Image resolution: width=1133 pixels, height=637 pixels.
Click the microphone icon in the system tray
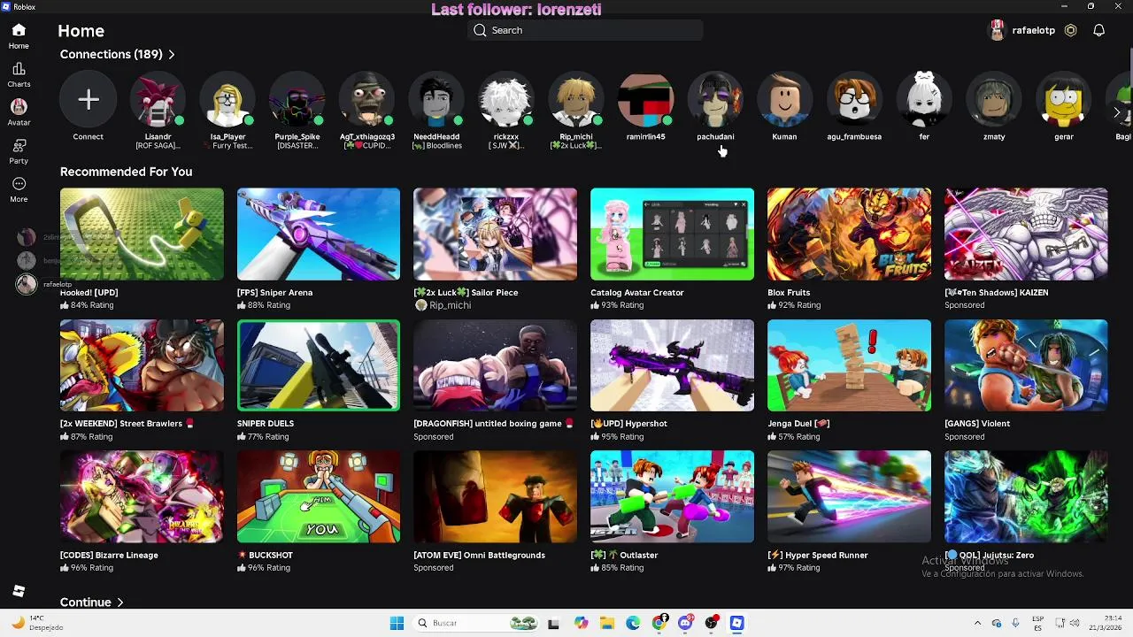(1015, 623)
